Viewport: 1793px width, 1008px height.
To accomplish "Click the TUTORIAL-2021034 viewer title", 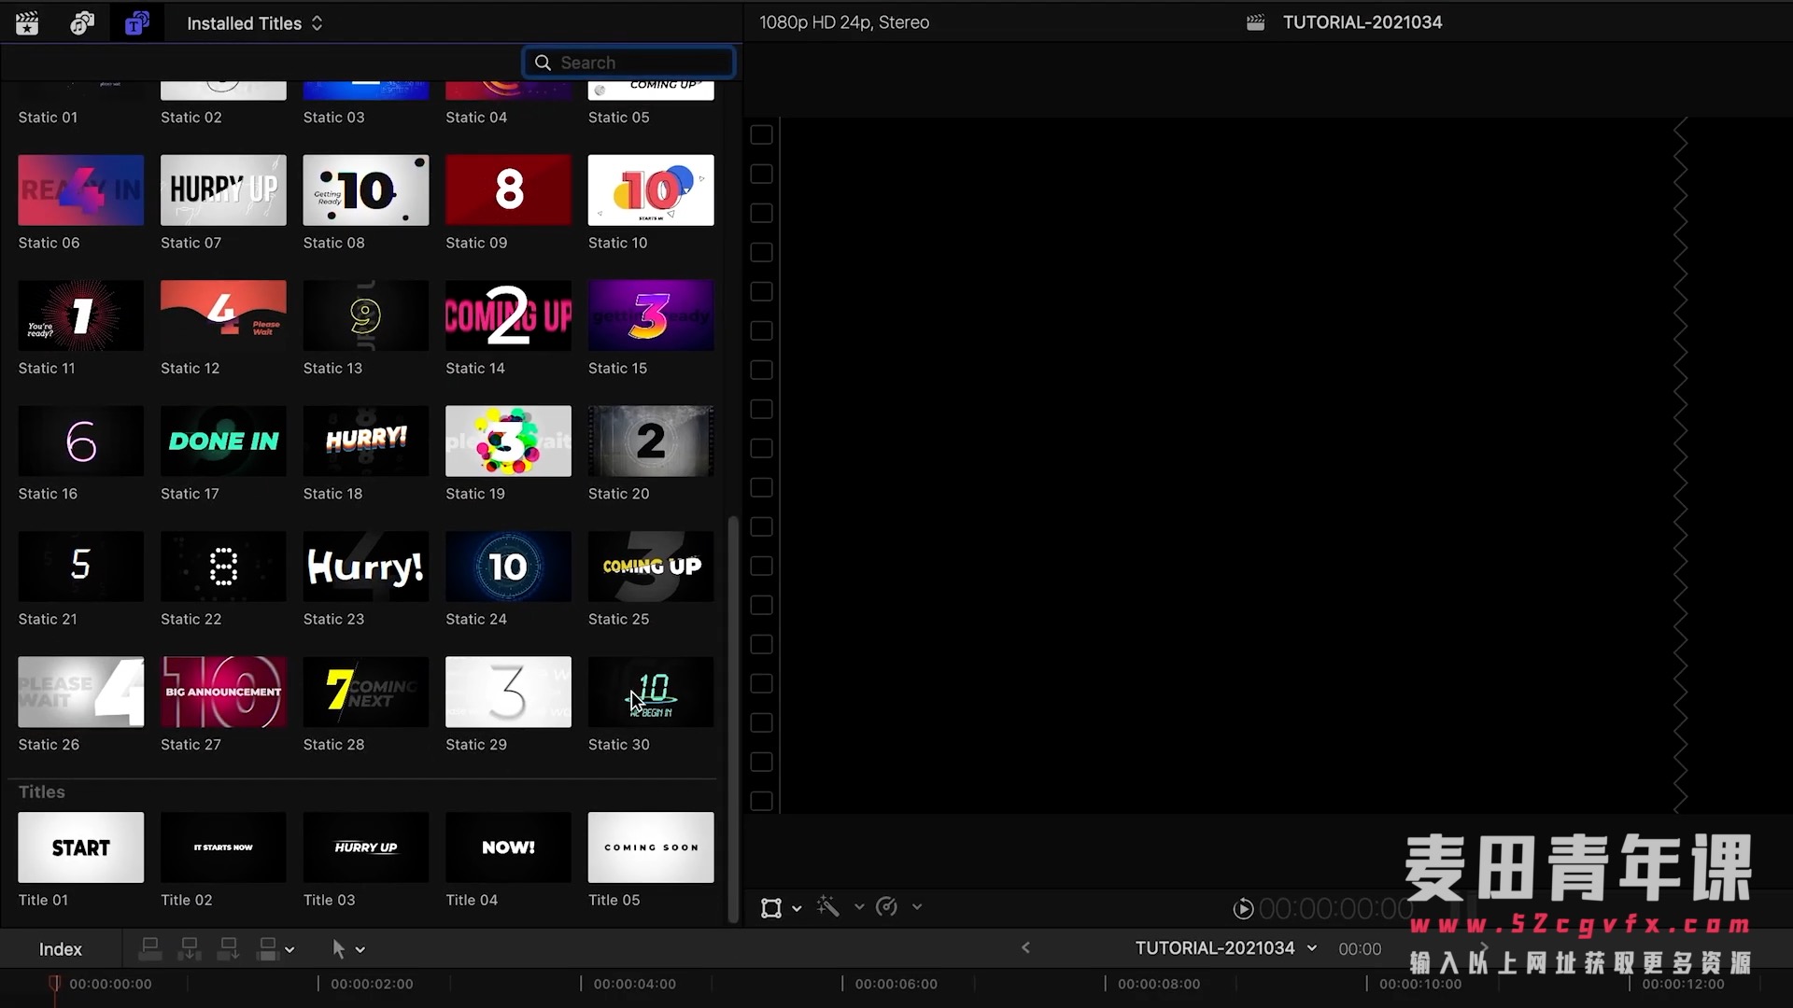I will coord(1362,22).
